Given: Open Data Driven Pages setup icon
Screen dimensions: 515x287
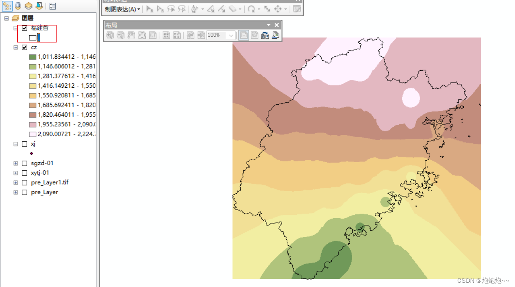Looking at the screenshot, I should [x=276, y=35].
